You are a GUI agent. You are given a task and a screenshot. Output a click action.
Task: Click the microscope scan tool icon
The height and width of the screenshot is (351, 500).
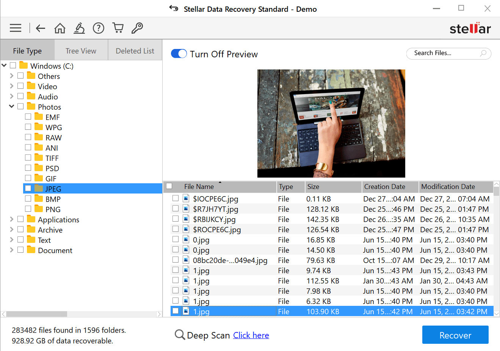pyautogui.click(x=79, y=28)
